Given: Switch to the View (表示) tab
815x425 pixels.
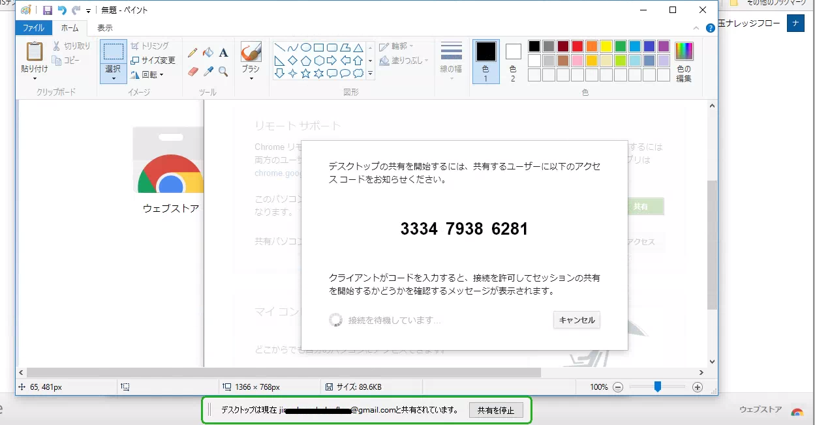Looking at the screenshot, I should 105,28.
